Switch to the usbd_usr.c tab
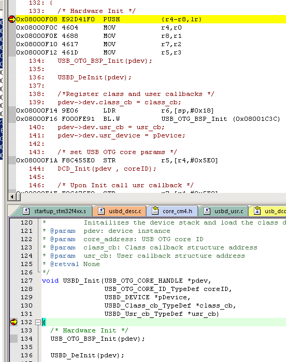The image size is (286, 362). (x=224, y=211)
